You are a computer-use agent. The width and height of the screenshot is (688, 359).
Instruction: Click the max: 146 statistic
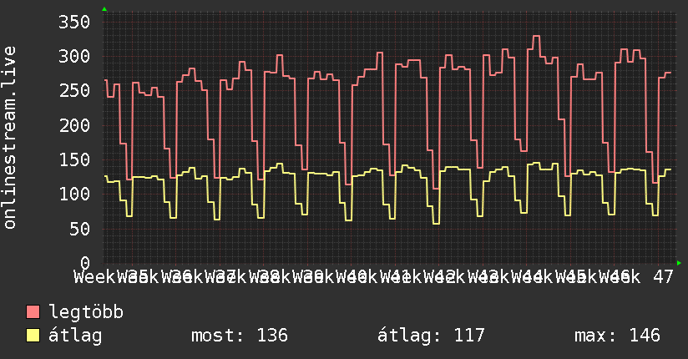pyautogui.click(x=617, y=336)
